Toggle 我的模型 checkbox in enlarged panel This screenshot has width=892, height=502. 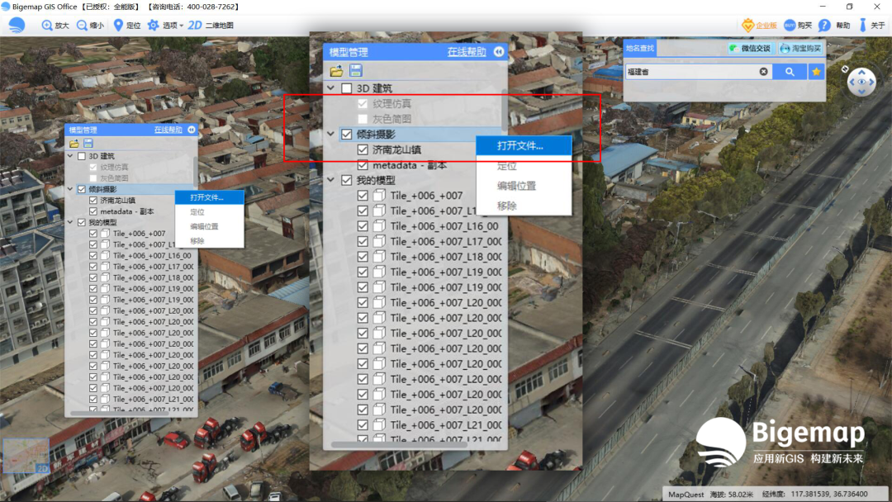click(346, 180)
